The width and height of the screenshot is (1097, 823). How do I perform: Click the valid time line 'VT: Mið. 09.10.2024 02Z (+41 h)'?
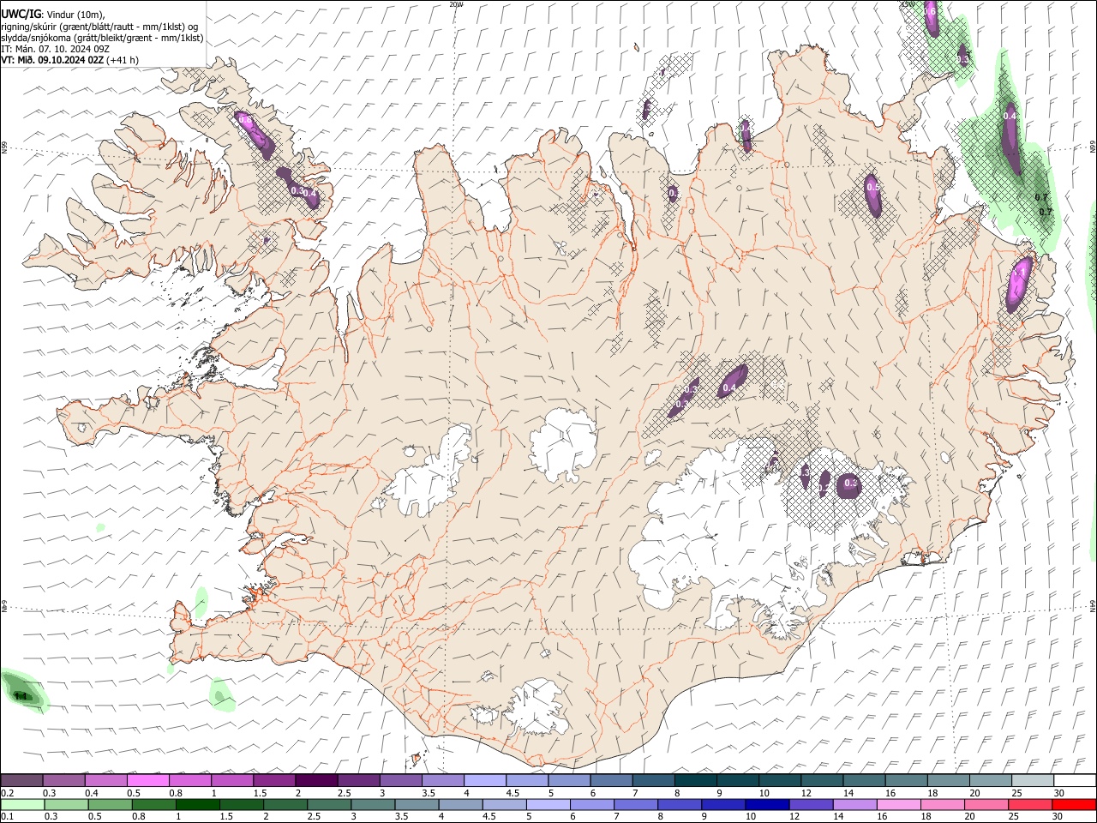pyautogui.click(x=69, y=60)
